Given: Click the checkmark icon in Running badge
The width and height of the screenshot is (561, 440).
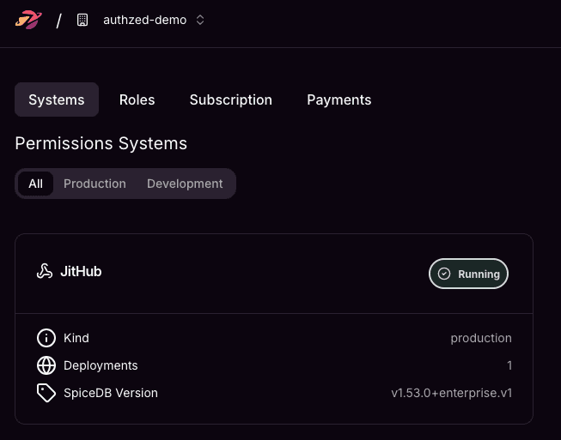Looking at the screenshot, I should pos(444,274).
